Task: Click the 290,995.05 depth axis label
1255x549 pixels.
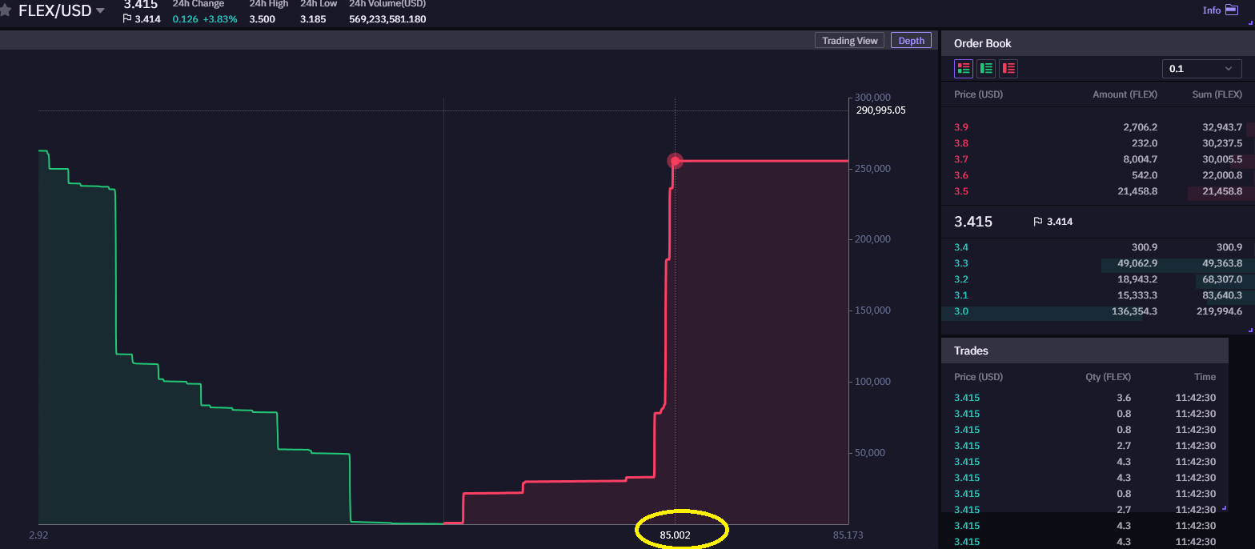Action: [x=880, y=110]
